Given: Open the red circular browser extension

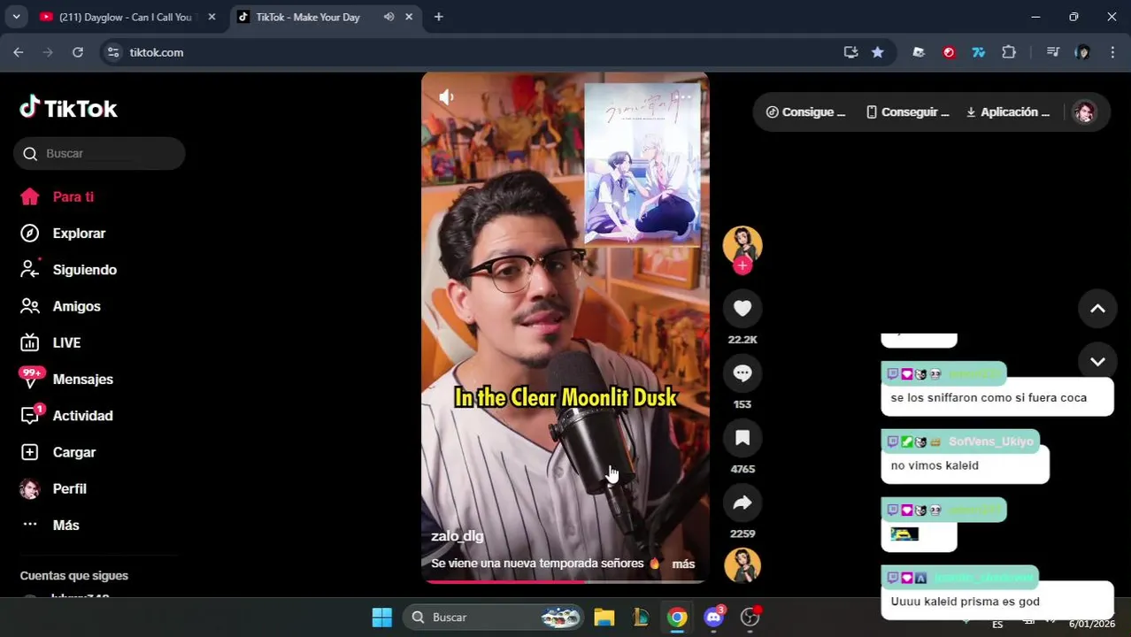Looking at the screenshot, I should click(949, 52).
